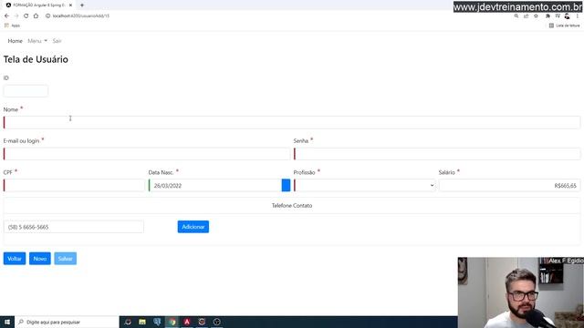This screenshot has width=584, height=328.
Task: Open the Chrome three-dot menu
Action: pyautogui.click(x=578, y=16)
